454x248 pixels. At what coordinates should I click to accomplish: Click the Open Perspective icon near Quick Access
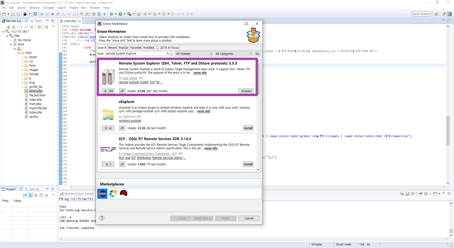(436, 14)
